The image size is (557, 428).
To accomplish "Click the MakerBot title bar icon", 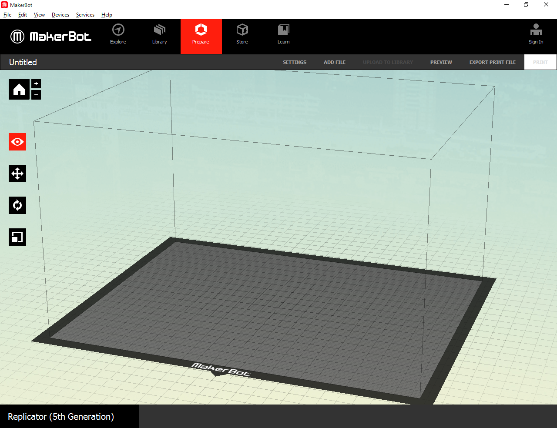I will click(x=4, y=5).
